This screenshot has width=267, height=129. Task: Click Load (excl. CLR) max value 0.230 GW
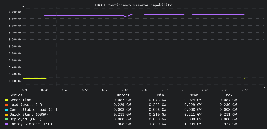coord(228,105)
